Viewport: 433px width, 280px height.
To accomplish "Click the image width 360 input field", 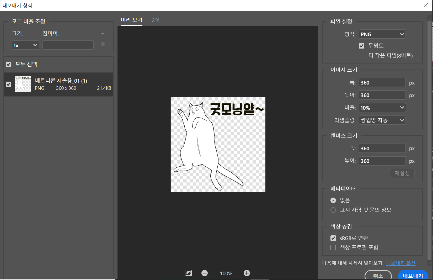I will point(382,82).
